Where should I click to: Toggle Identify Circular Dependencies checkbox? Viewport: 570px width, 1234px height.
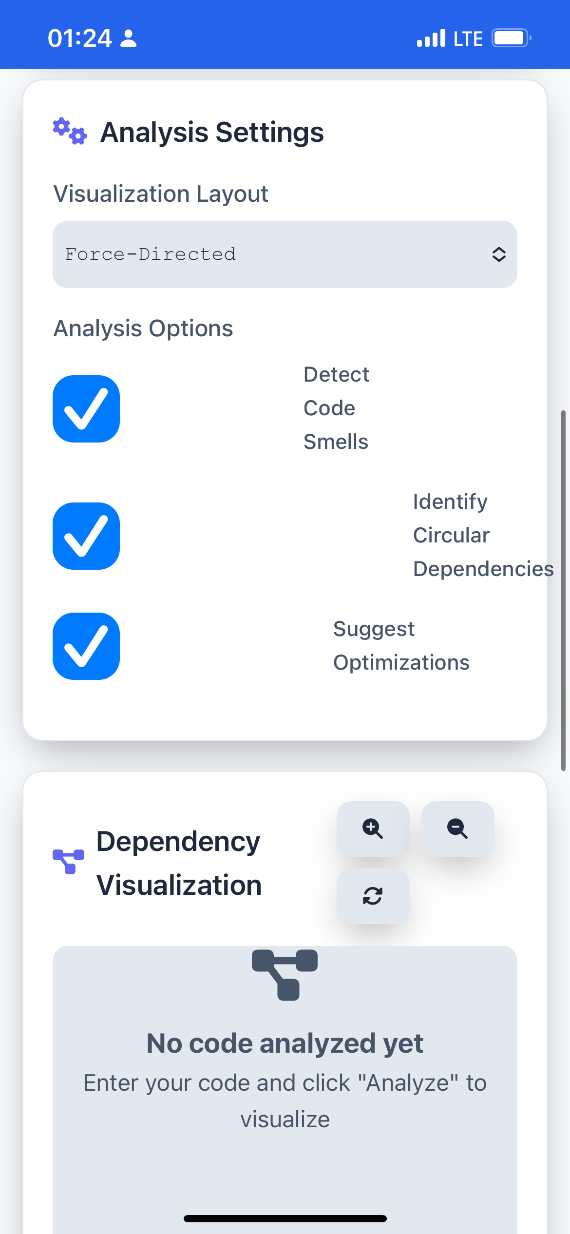86,536
